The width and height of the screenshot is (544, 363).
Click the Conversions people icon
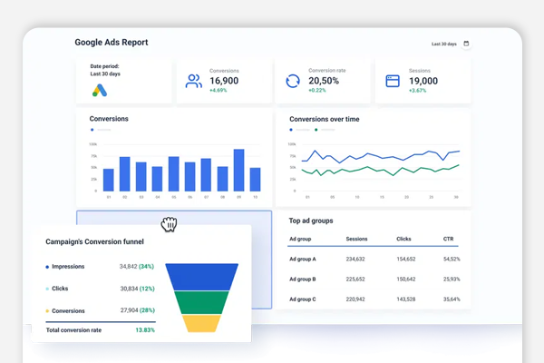click(x=194, y=81)
